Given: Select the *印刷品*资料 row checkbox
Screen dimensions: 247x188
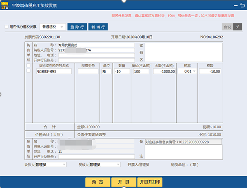Looking at the screenshot, I should click(x=28, y=71).
